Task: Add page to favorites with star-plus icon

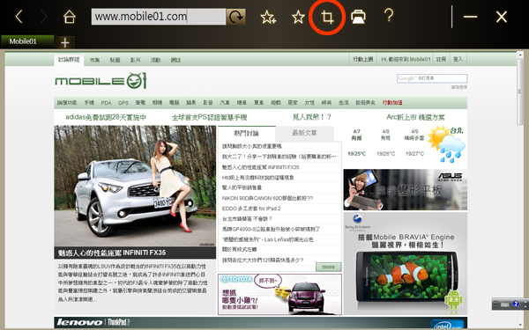Action: click(x=268, y=17)
